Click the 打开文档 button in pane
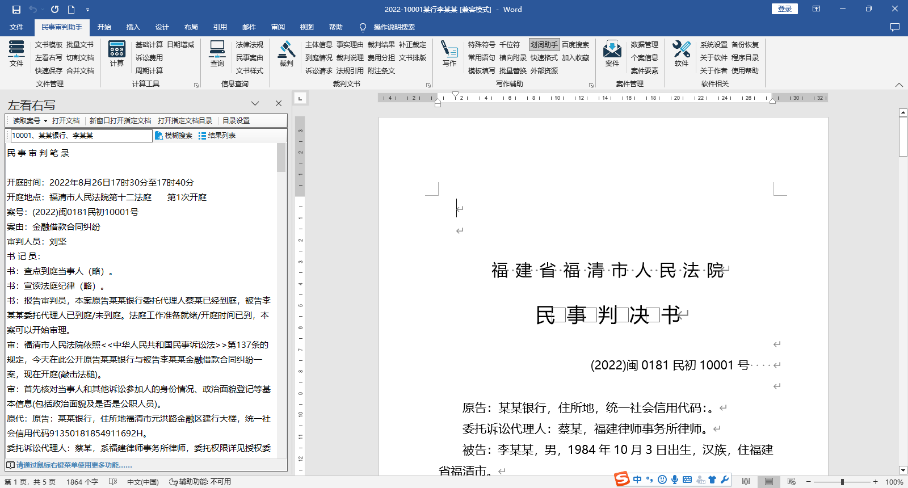908x488 pixels. tap(66, 121)
